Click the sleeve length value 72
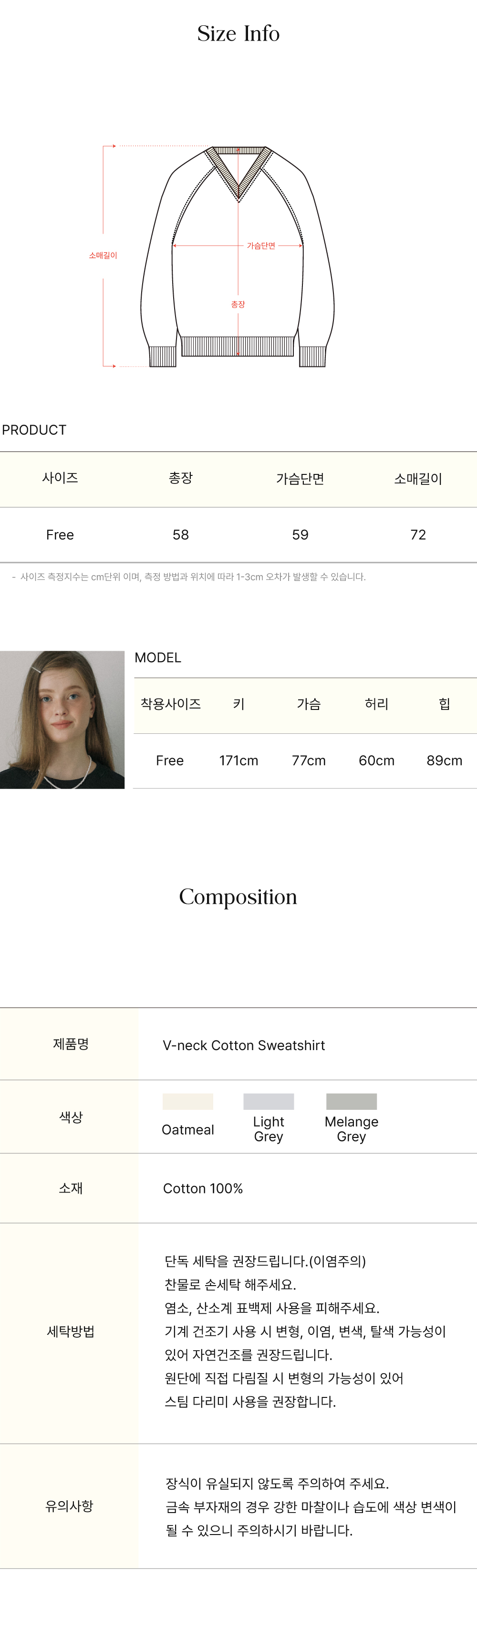477x1643 pixels. click(x=418, y=535)
